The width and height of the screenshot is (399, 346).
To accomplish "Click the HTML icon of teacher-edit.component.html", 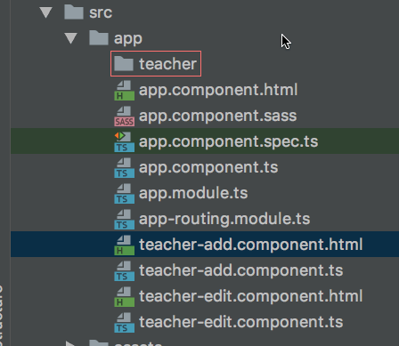I will pos(124,297).
